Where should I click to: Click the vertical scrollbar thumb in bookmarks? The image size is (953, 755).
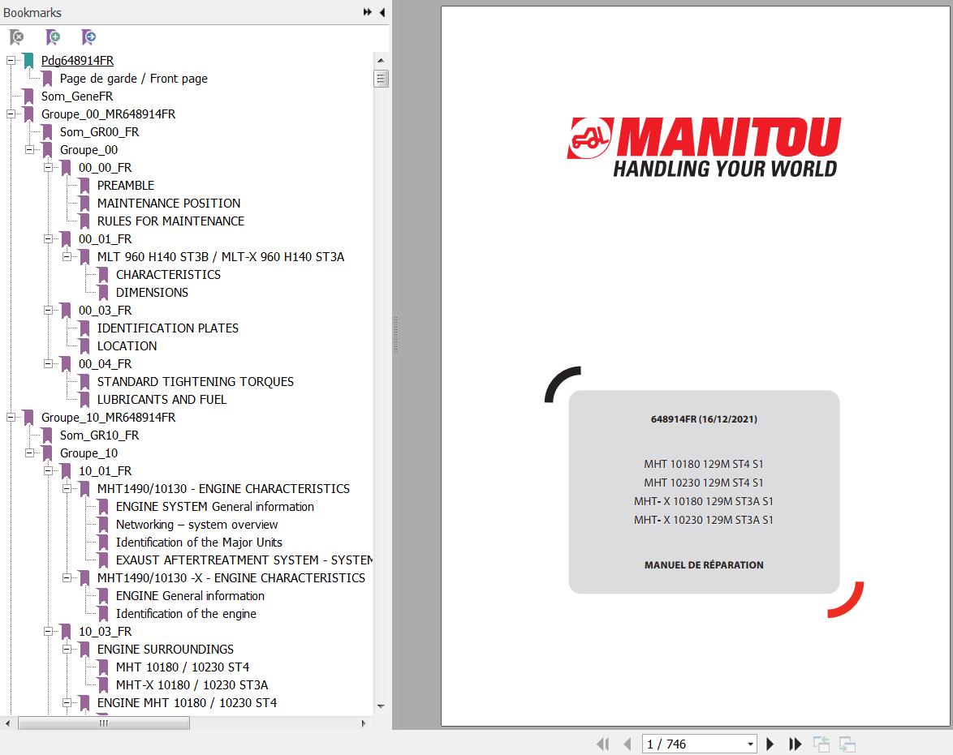click(381, 79)
